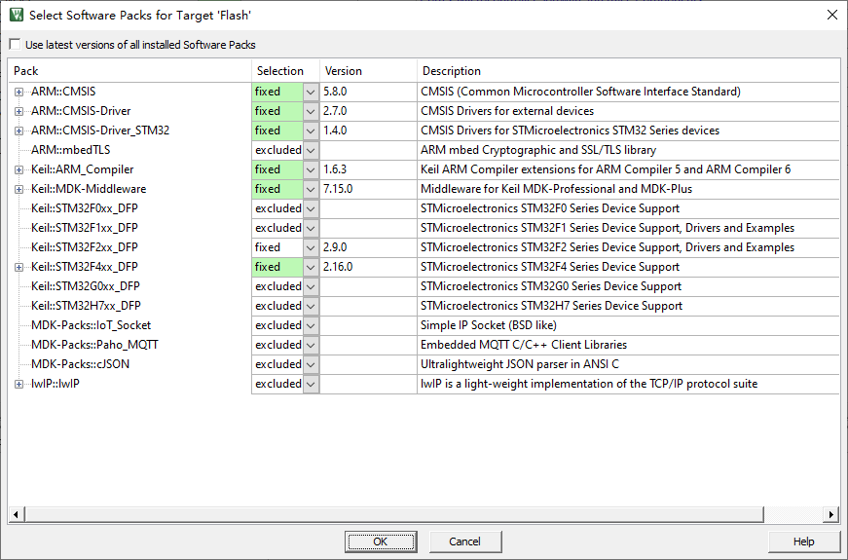Open selection dropdown for Keil::STM32H7xx_DFP
Viewport: 848px width, 560px height.
point(311,306)
